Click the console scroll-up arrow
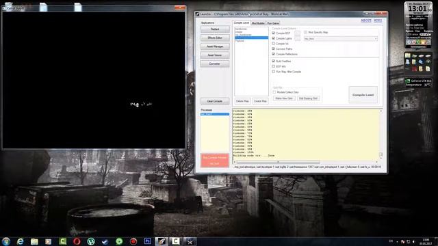438x246 pixels. coord(381,111)
